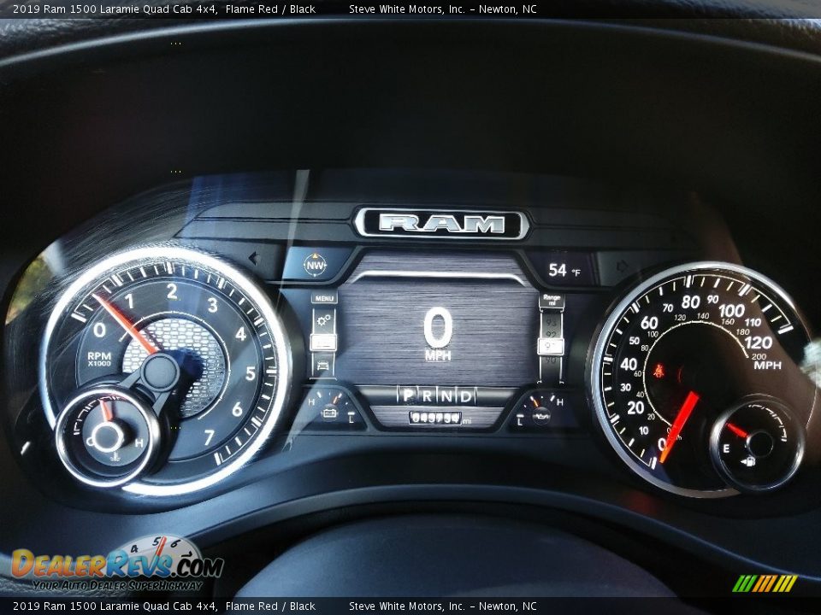Tap the 54 °F outside temperature reading

point(564,271)
